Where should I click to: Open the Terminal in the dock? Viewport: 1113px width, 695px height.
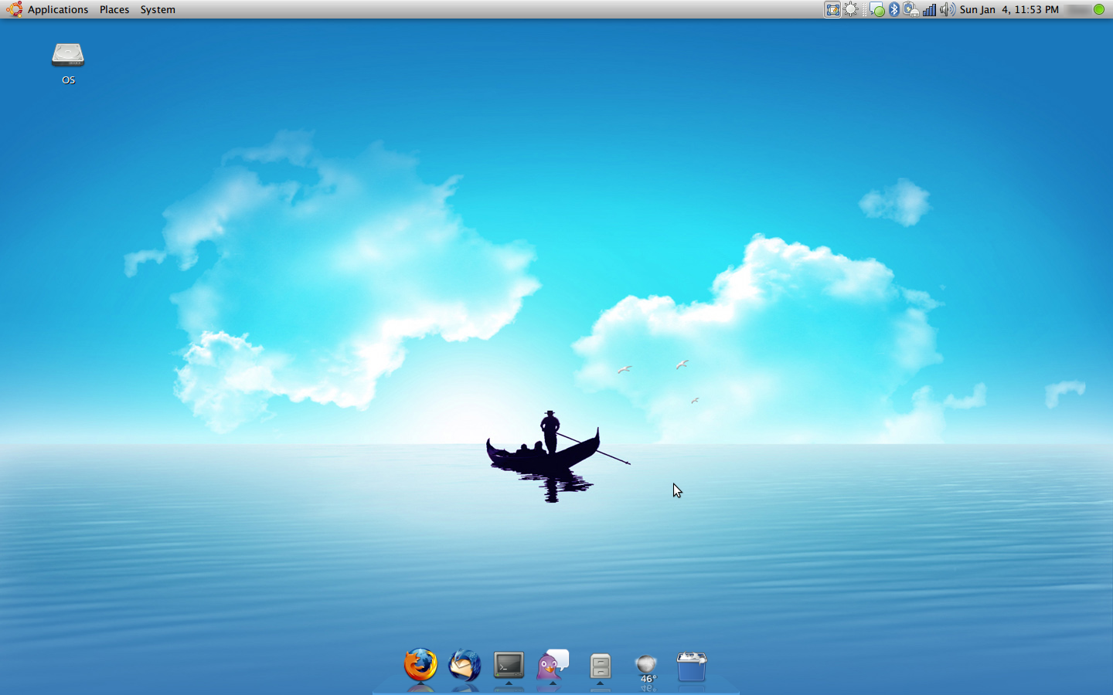509,665
